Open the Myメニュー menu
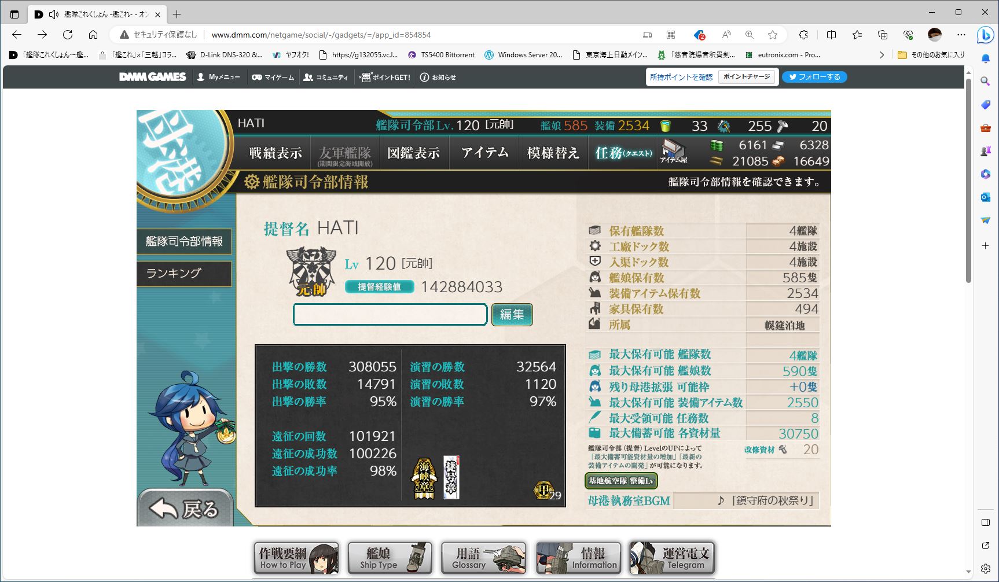Screen dimensions: 999x582 coord(219,77)
